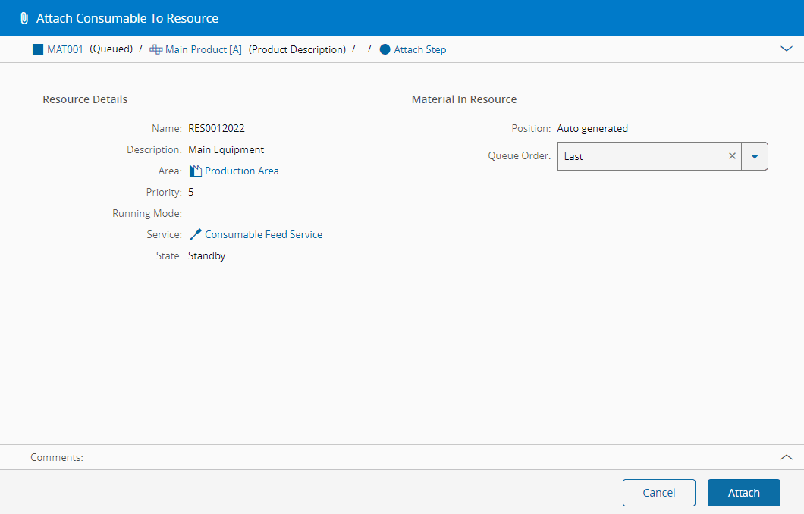Open the Production Area link
Viewport: 804px width, 514px height.
pos(242,171)
